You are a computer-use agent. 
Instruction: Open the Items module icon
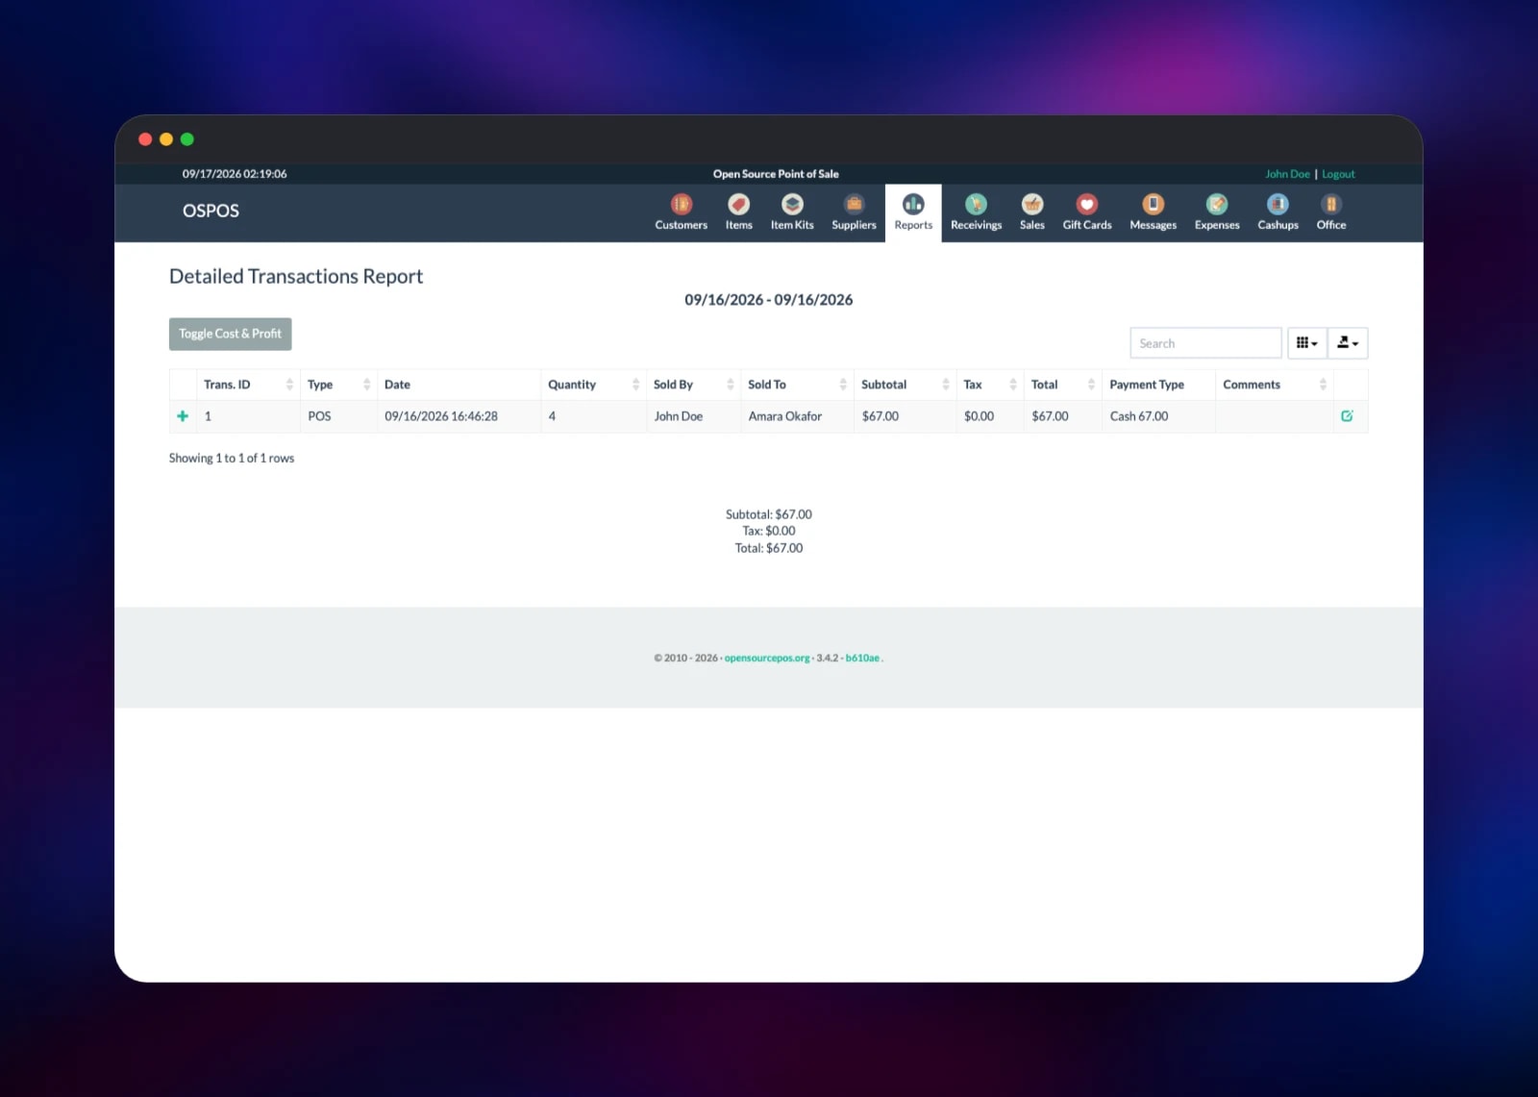point(738,212)
